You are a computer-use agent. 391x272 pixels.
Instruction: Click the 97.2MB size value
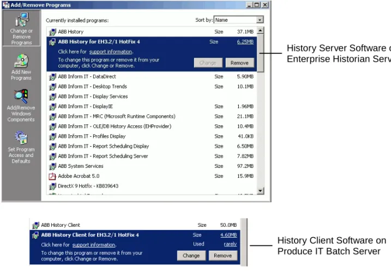[x=245, y=166]
